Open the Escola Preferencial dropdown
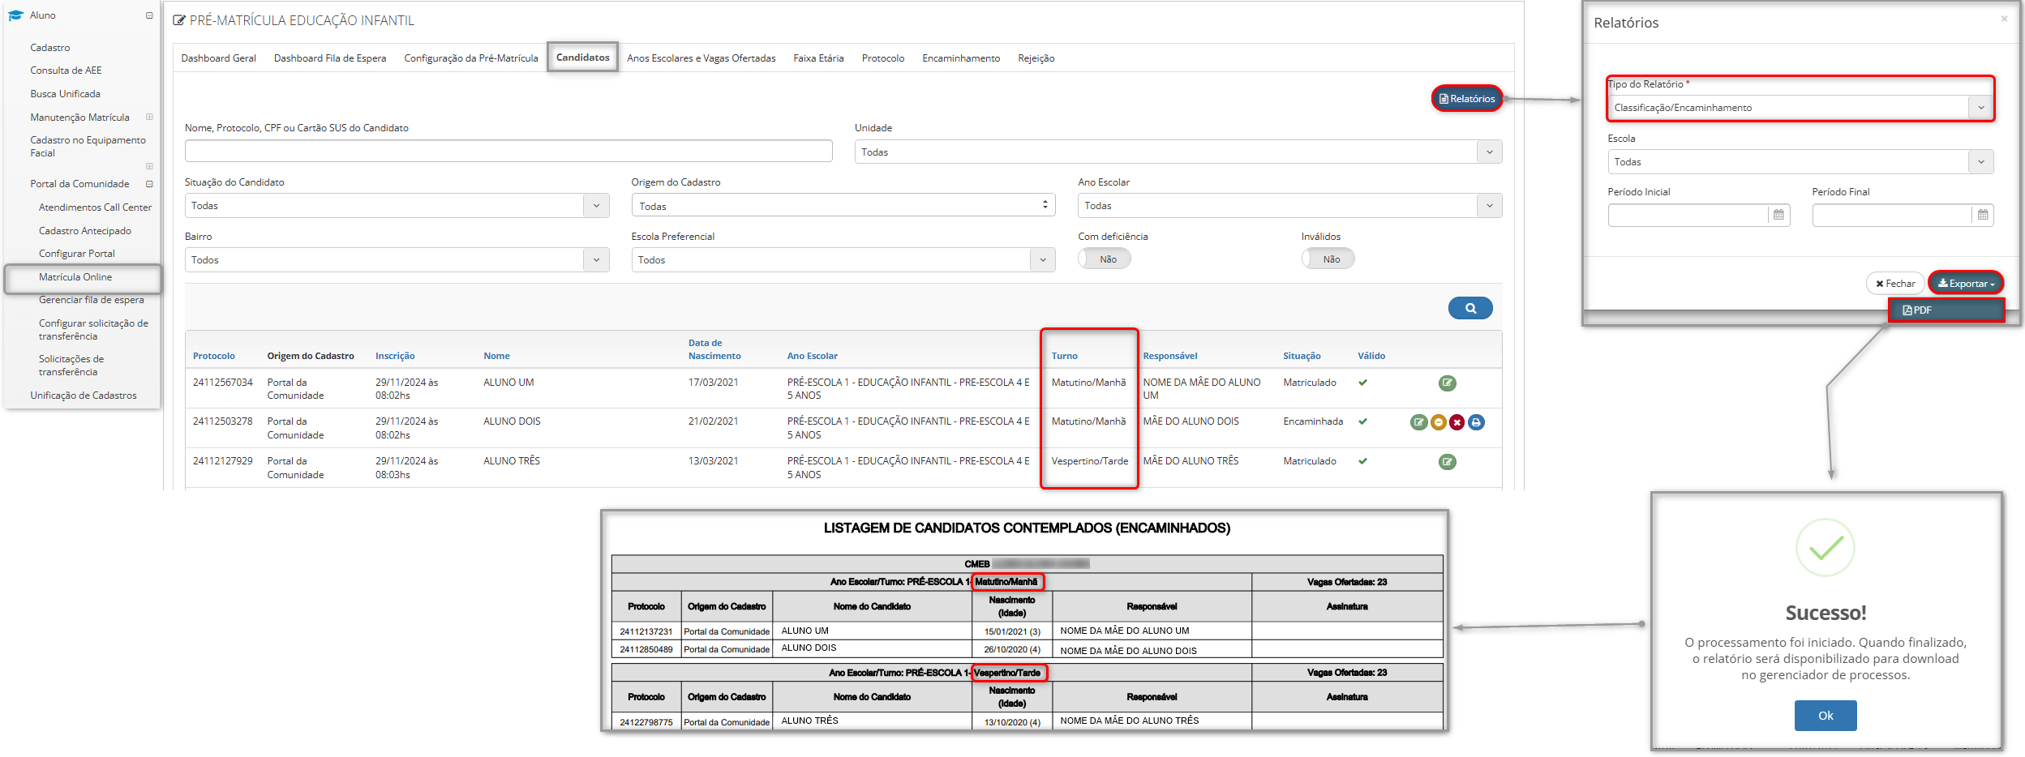Viewport: 2025px width, 757px height. coord(843,260)
